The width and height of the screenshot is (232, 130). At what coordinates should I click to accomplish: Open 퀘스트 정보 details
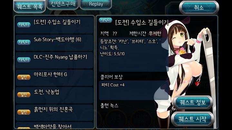[x=193, y=102]
